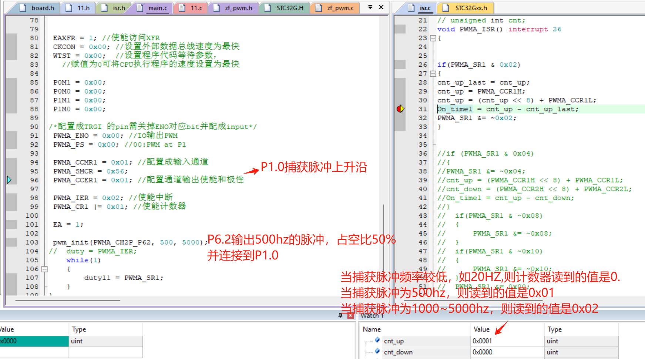The image size is (645, 359).
Task: Open the zf_pwm.h tab
Action: pos(234,8)
